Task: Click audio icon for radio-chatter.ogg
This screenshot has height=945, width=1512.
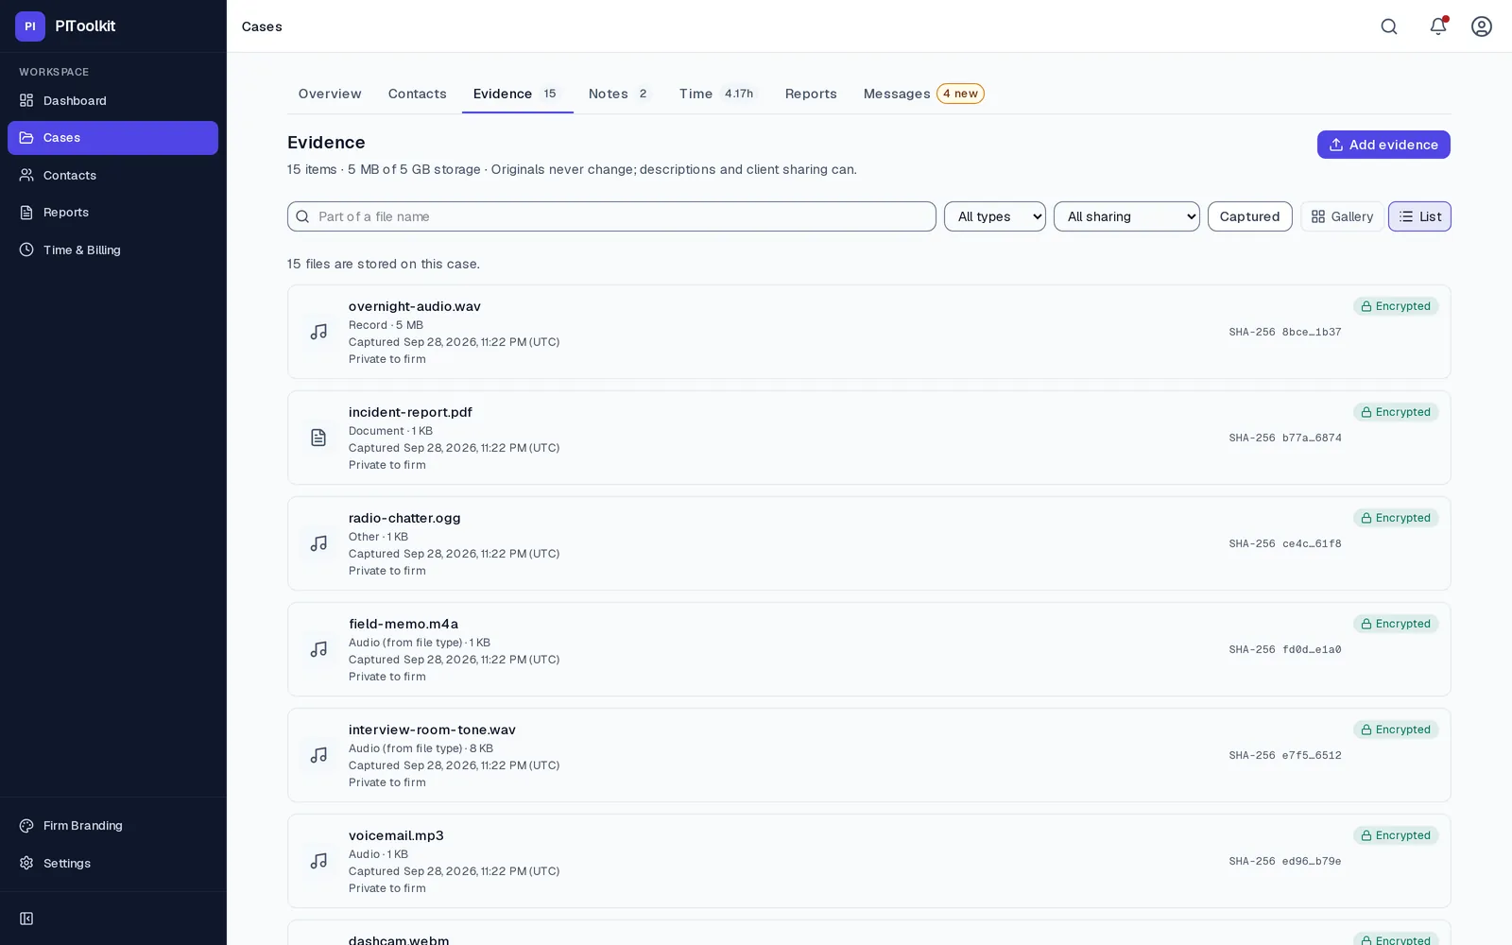Action: [x=318, y=543]
